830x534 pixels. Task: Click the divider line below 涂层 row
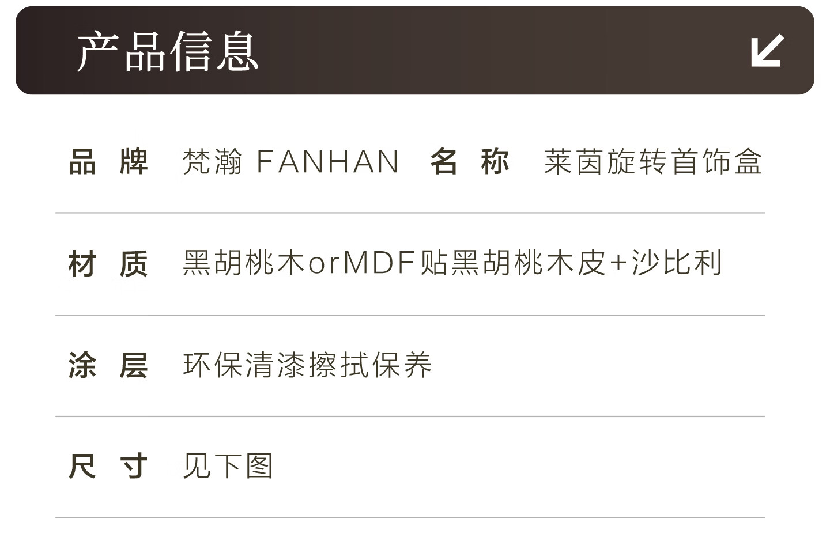410,416
